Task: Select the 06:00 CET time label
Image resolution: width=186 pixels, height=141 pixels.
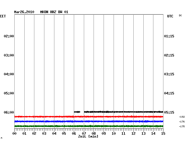Action: coord(9,112)
